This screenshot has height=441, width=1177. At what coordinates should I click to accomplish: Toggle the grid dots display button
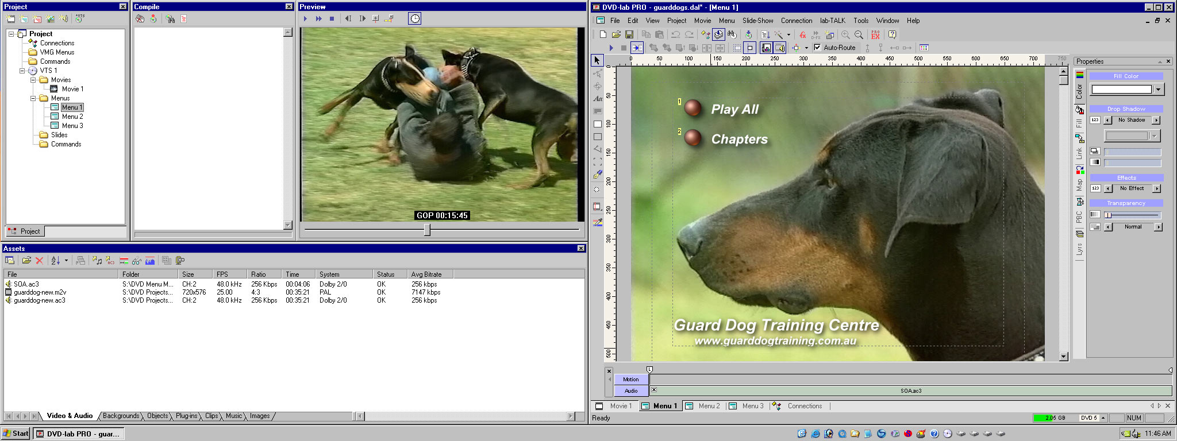(x=737, y=48)
